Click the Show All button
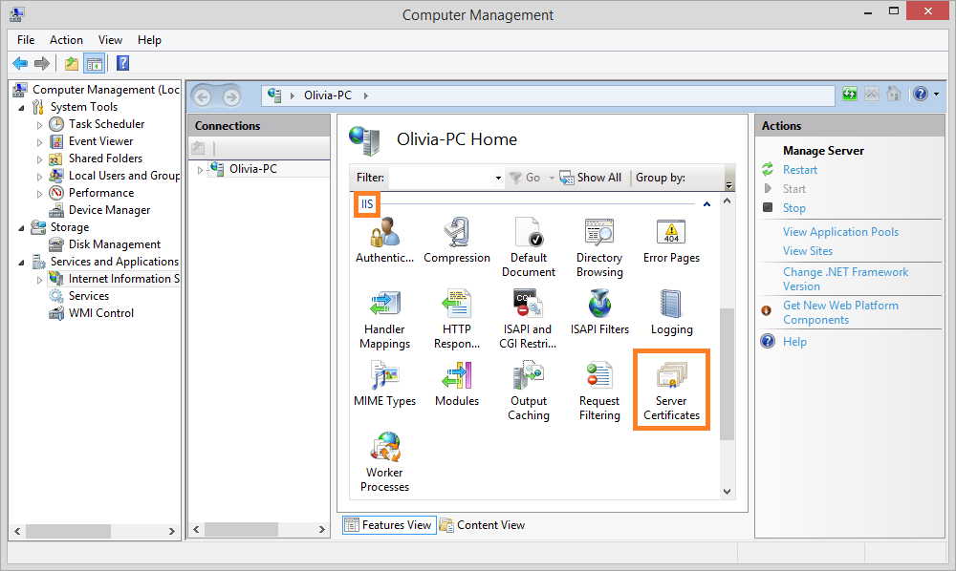This screenshot has width=956, height=571. [x=591, y=178]
